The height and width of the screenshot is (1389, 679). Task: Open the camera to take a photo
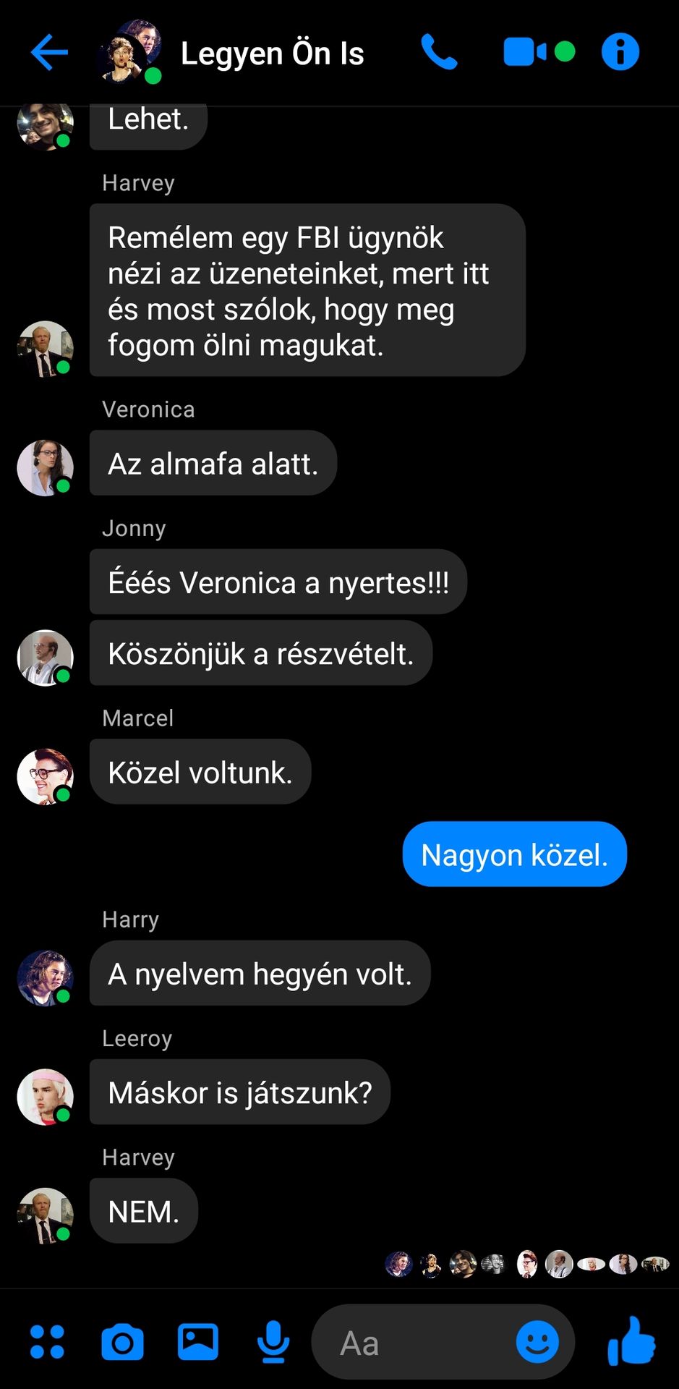click(x=122, y=1342)
